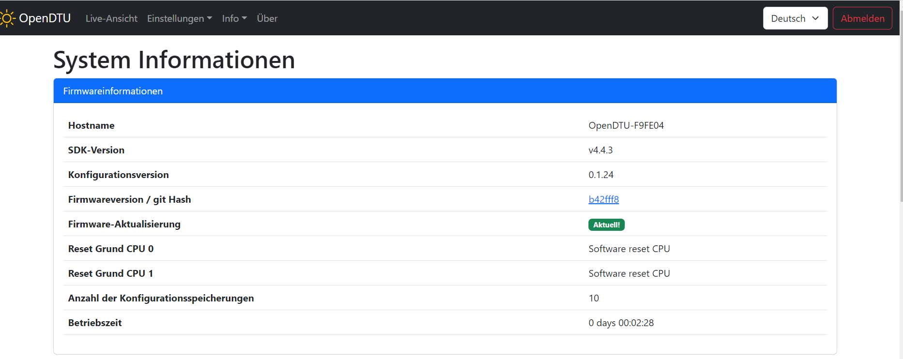This screenshot has height=359, width=903.
Task: Click the uptime value 0 days 00:02:28
Action: tap(621, 323)
